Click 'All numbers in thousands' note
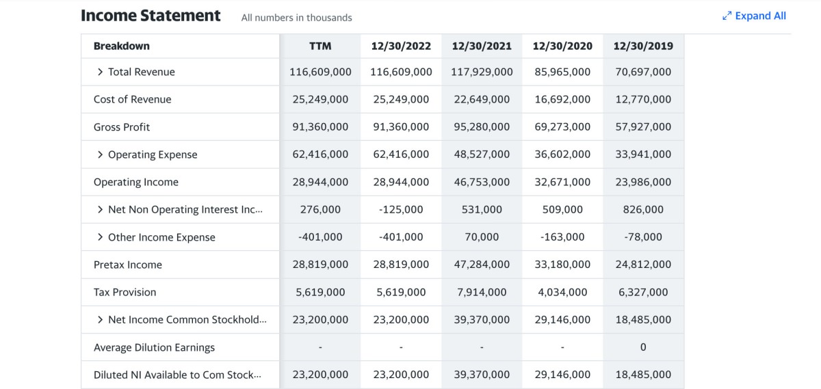Viewport: 821px width, 389px height. point(297,18)
